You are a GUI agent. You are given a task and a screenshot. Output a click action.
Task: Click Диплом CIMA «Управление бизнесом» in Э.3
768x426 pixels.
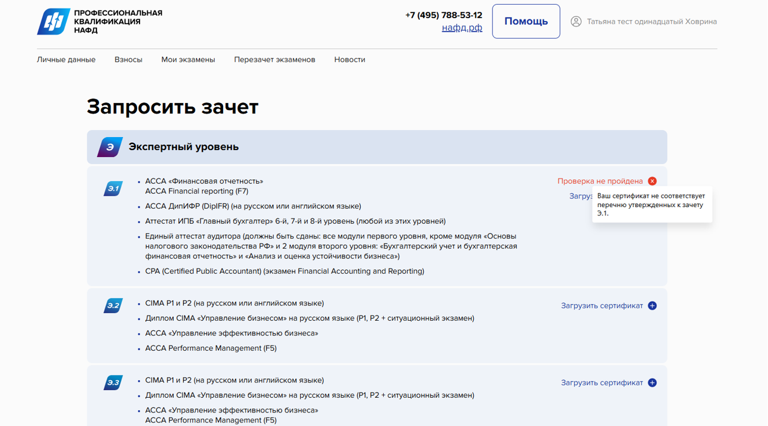(310, 396)
